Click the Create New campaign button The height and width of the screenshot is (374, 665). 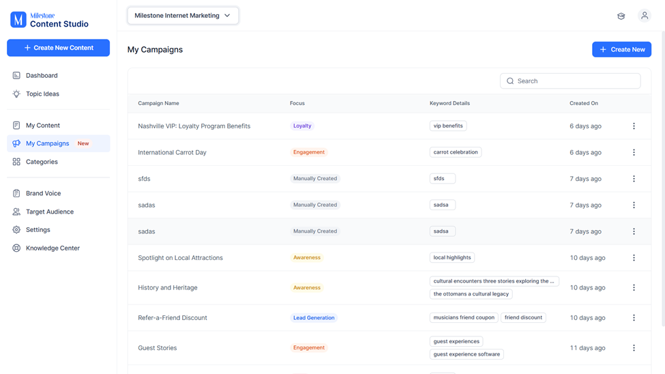621,49
